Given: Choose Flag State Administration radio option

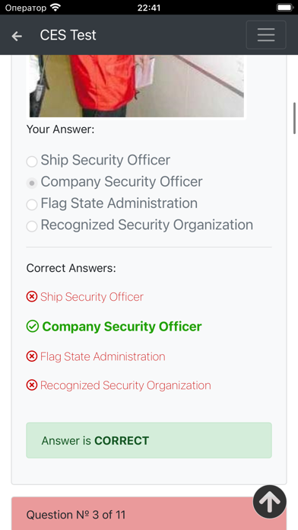Looking at the screenshot, I should click(32, 205).
